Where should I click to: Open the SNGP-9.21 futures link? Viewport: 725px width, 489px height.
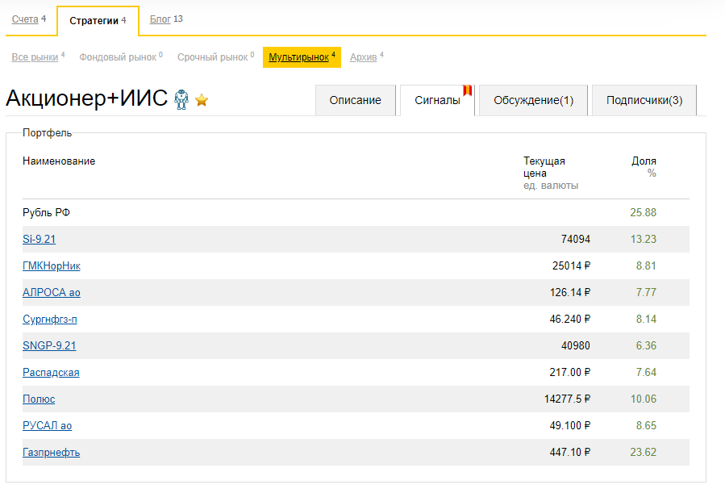[49, 345]
